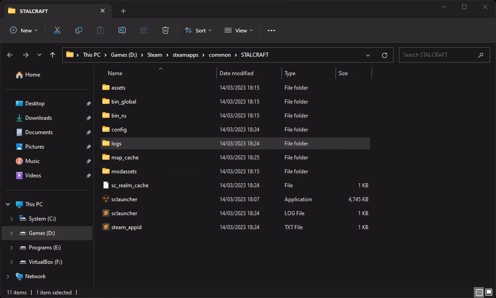Click the search magnifier icon
The image size is (496, 298).
point(481,55)
